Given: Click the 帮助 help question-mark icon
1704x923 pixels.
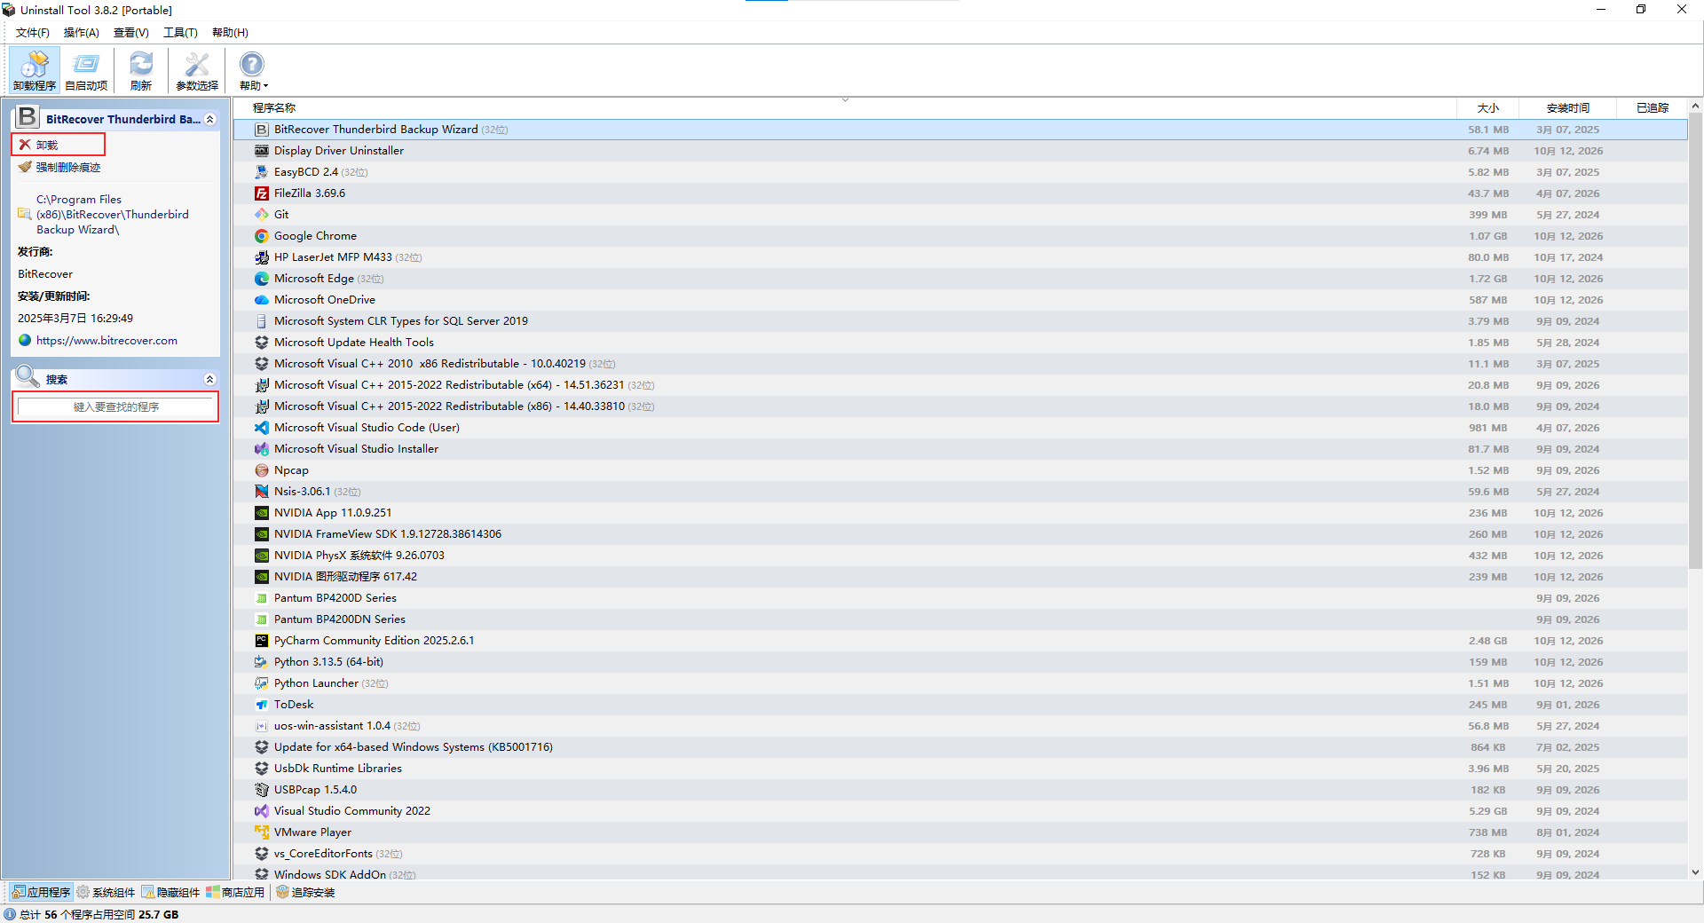Looking at the screenshot, I should [x=253, y=70].
